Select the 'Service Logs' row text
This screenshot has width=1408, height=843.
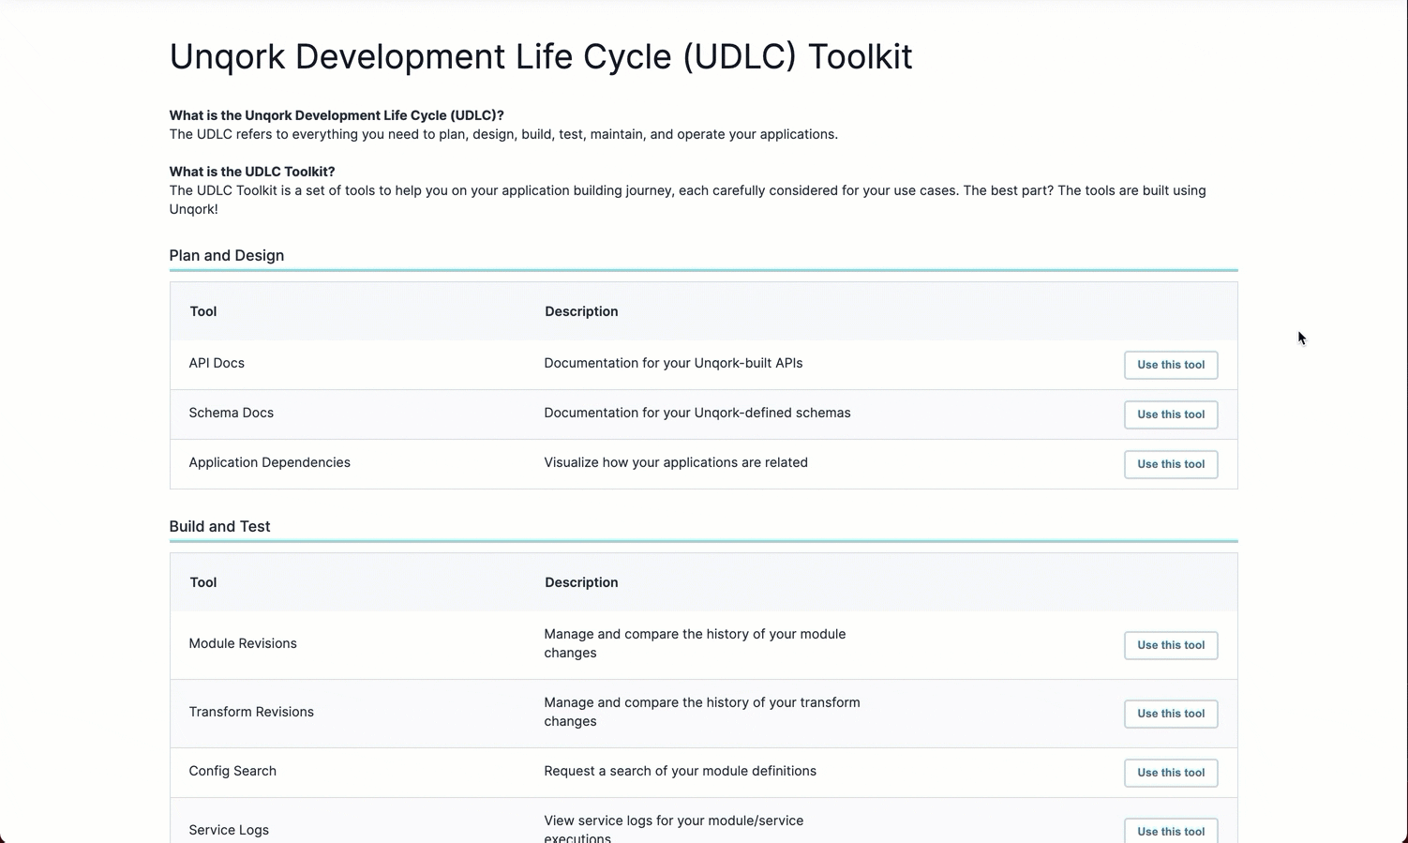(x=229, y=830)
